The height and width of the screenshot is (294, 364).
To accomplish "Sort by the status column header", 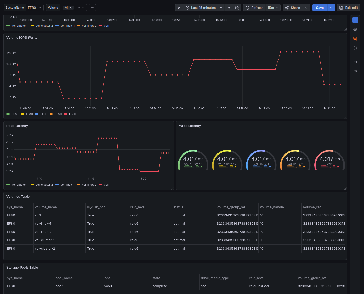I will [178, 207].
